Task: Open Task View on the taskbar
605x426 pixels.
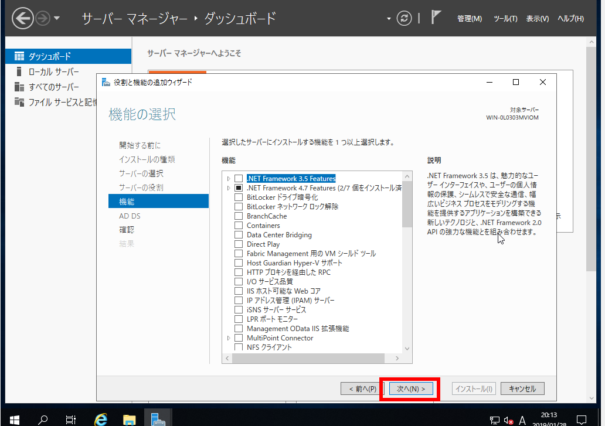Action: point(71,420)
